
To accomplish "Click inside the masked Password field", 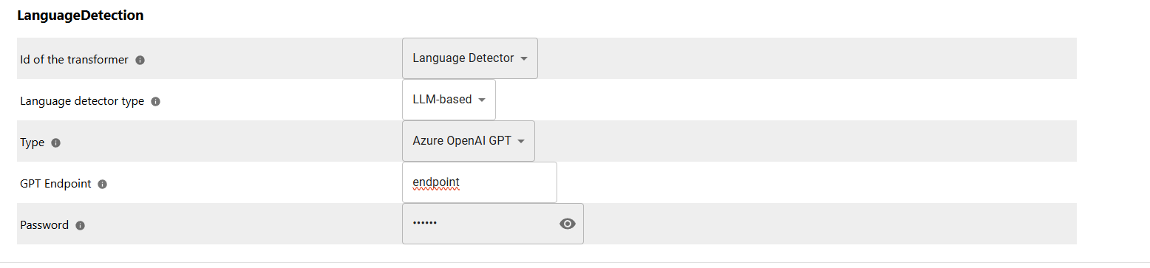I will pyautogui.click(x=480, y=224).
